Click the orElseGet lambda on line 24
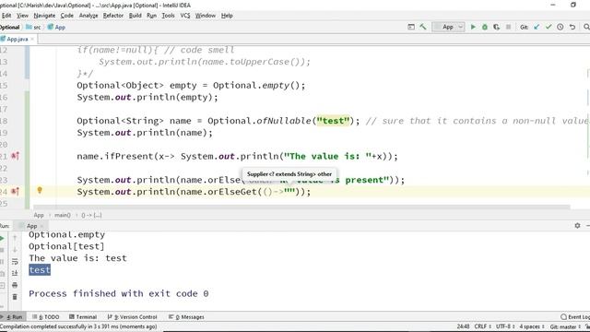Viewport: 590px width, 332px height. pos(278,192)
